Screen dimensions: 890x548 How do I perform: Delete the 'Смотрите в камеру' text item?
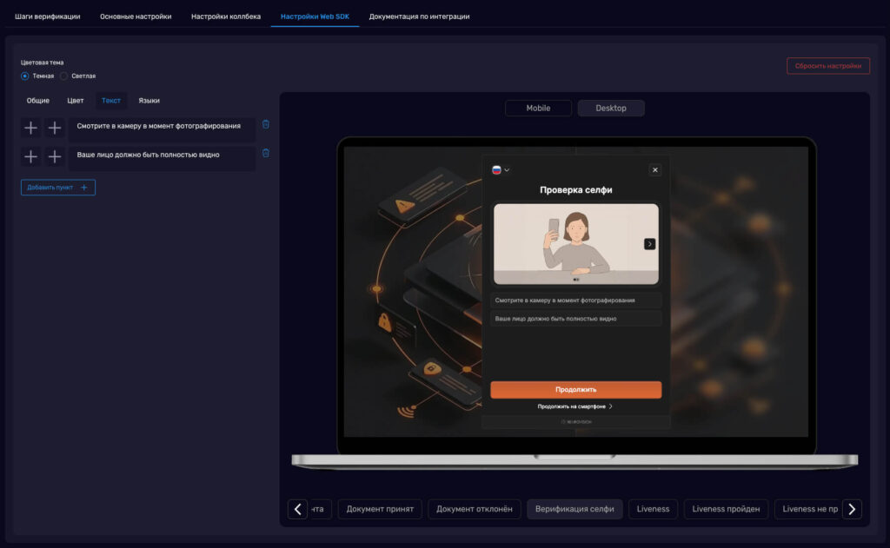pos(266,124)
